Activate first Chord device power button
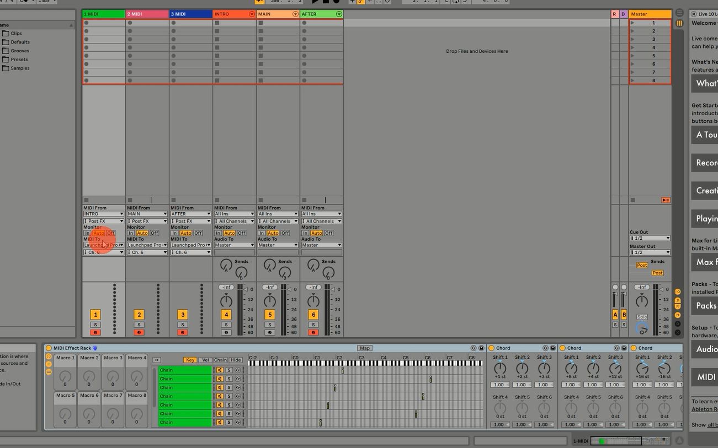The image size is (718, 448). (x=491, y=348)
